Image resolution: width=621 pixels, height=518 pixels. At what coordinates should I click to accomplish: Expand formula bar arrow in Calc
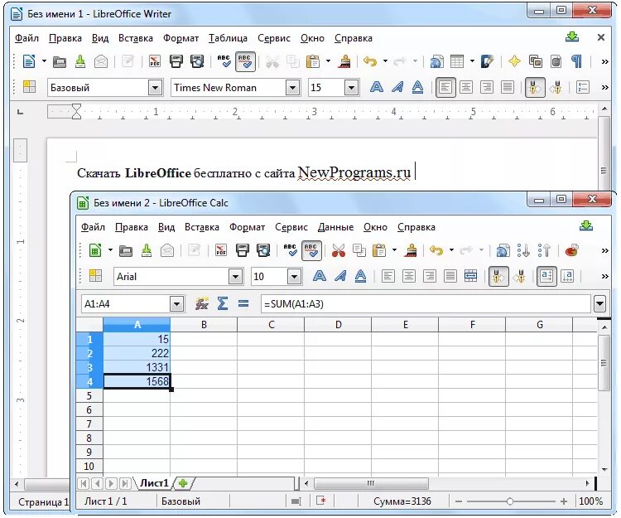click(599, 304)
